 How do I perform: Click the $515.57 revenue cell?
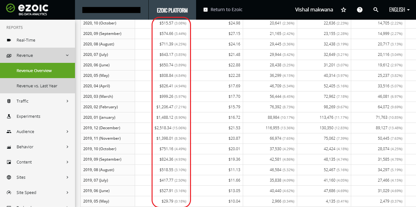pyautogui.click(x=173, y=23)
